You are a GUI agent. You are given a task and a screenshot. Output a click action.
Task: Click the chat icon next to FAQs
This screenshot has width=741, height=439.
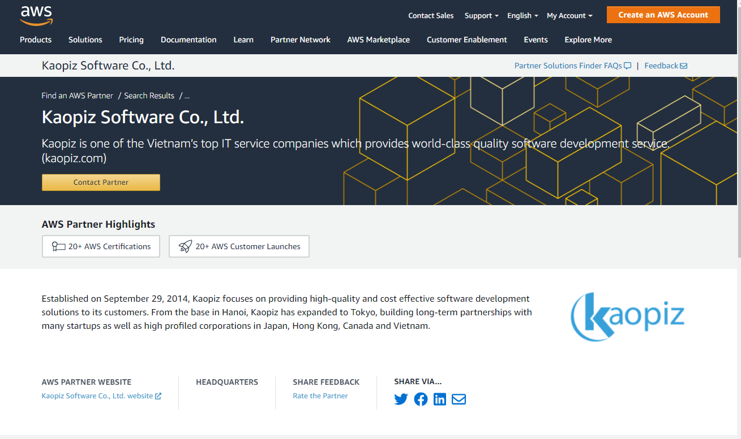tap(627, 66)
